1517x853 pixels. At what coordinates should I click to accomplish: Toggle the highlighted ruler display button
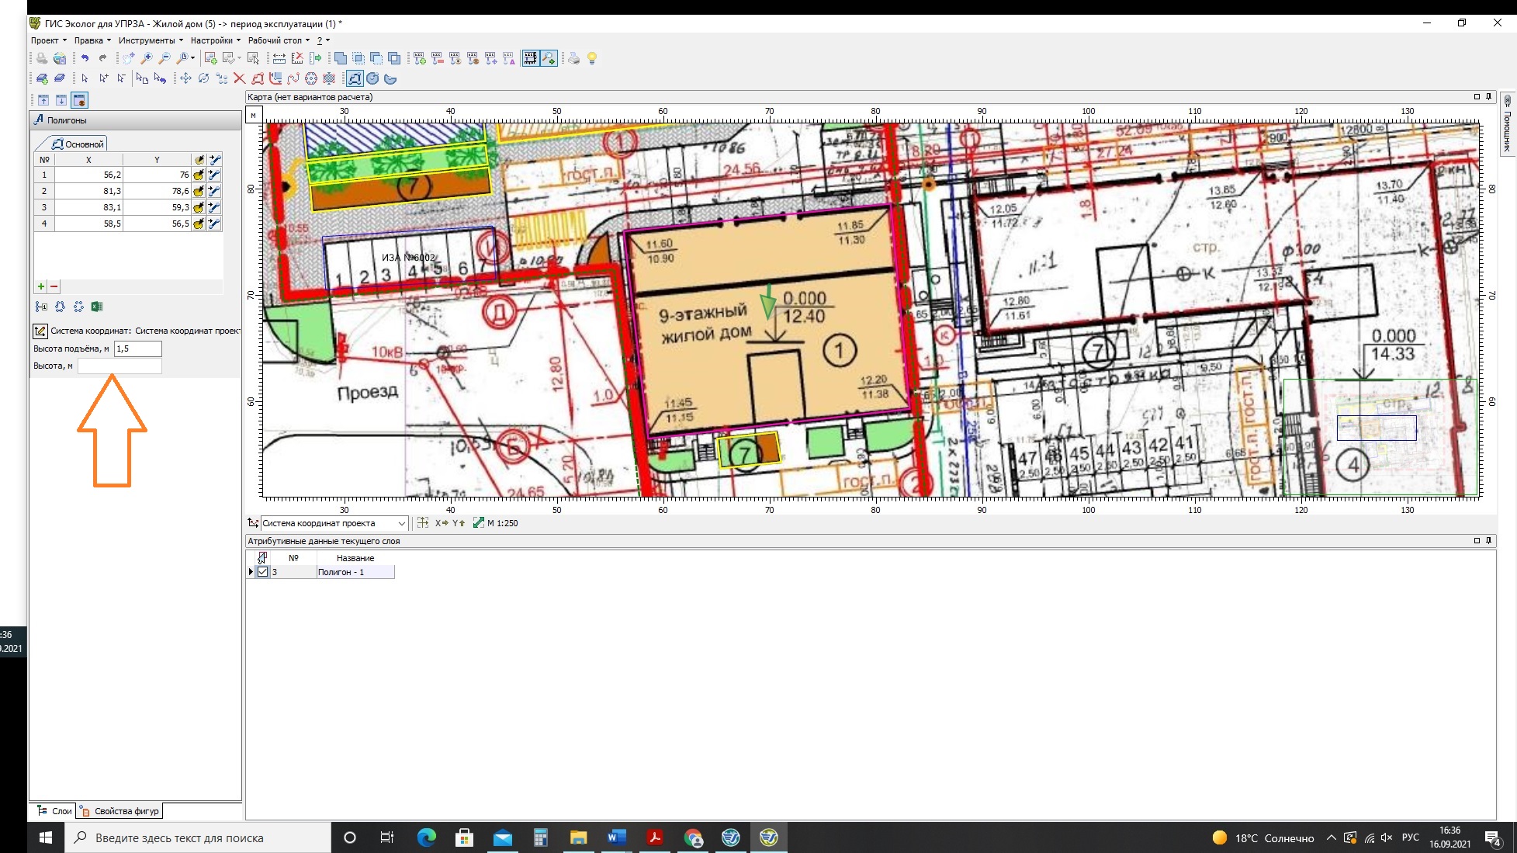tap(530, 58)
